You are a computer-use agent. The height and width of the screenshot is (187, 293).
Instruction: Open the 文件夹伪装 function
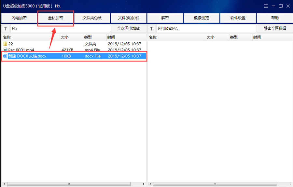pos(92,18)
